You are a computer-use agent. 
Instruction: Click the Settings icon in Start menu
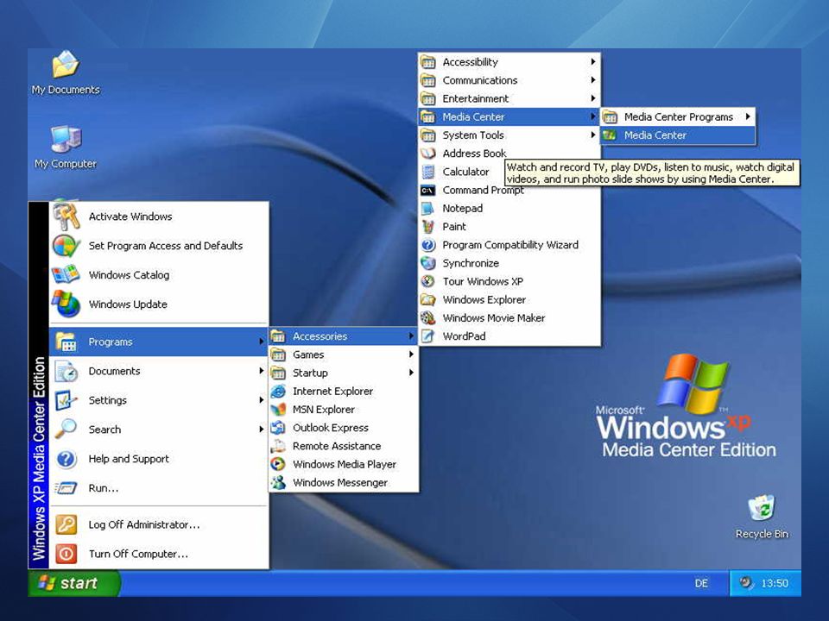[x=66, y=400]
